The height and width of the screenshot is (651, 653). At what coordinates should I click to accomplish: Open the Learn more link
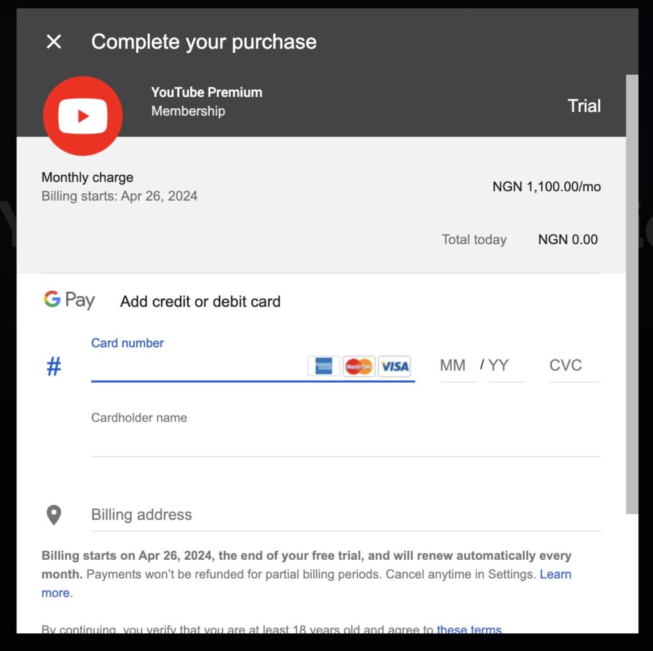point(555,574)
